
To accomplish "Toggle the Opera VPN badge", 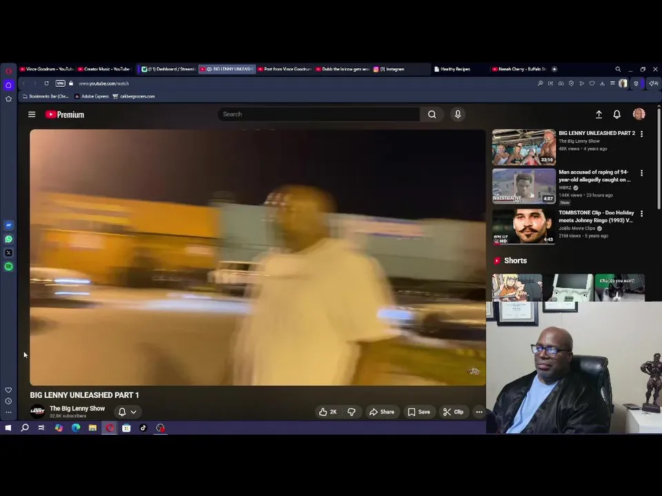I will (x=61, y=83).
